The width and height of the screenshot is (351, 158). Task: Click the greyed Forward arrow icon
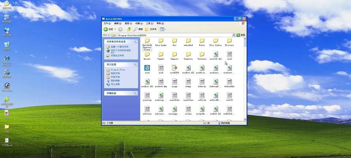120,29
